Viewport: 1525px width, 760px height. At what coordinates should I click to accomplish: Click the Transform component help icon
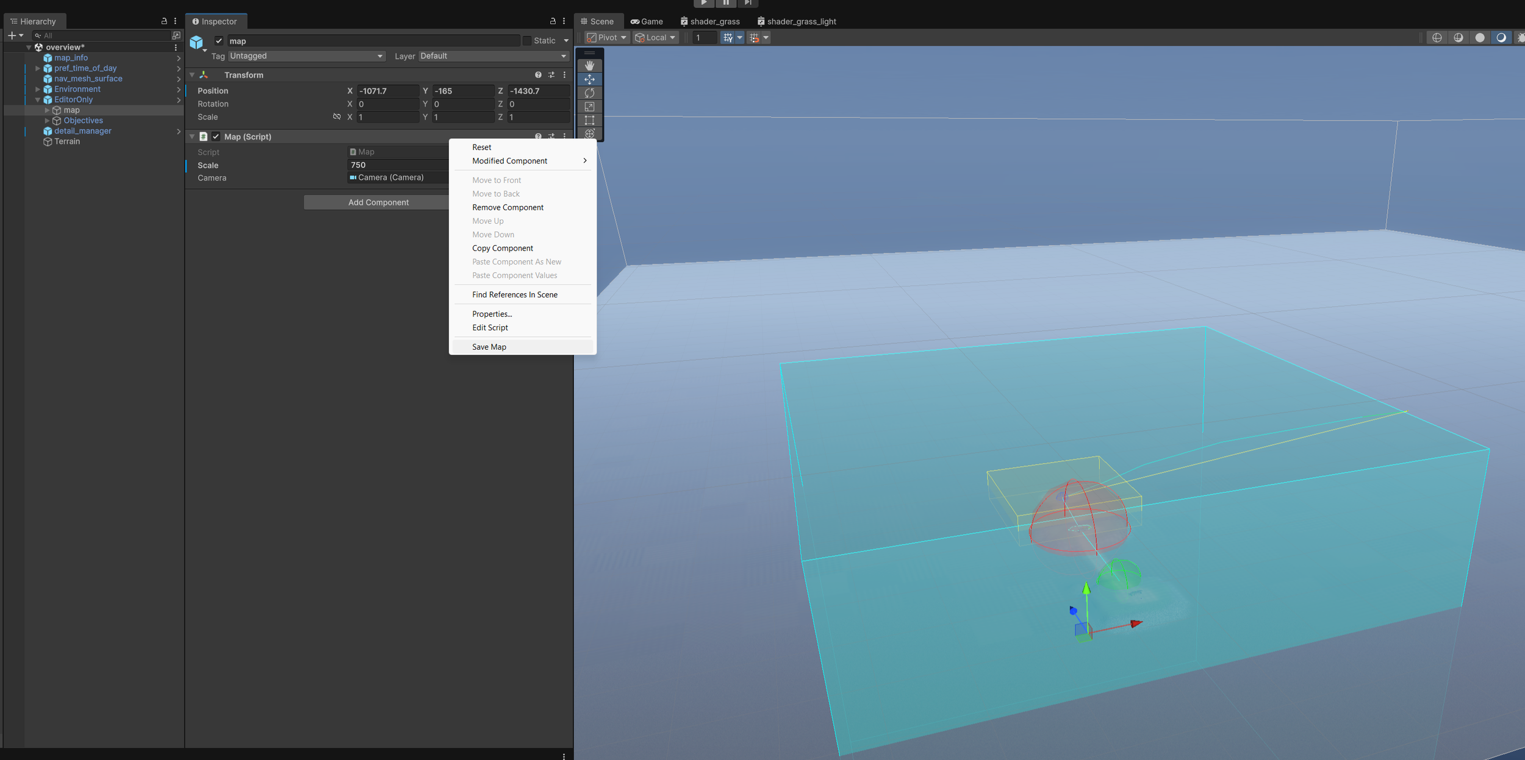[538, 75]
